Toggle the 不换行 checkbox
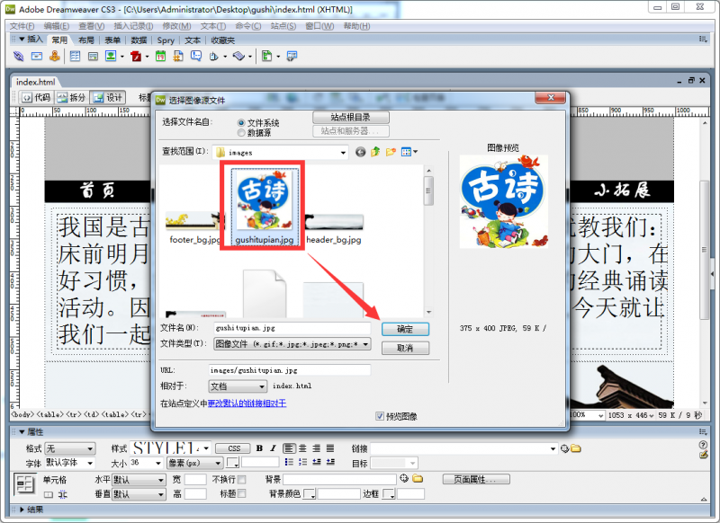 click(241, 480)
